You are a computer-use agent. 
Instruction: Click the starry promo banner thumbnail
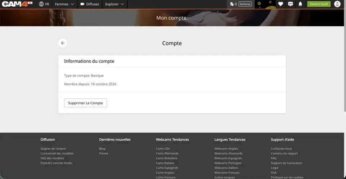265,4
